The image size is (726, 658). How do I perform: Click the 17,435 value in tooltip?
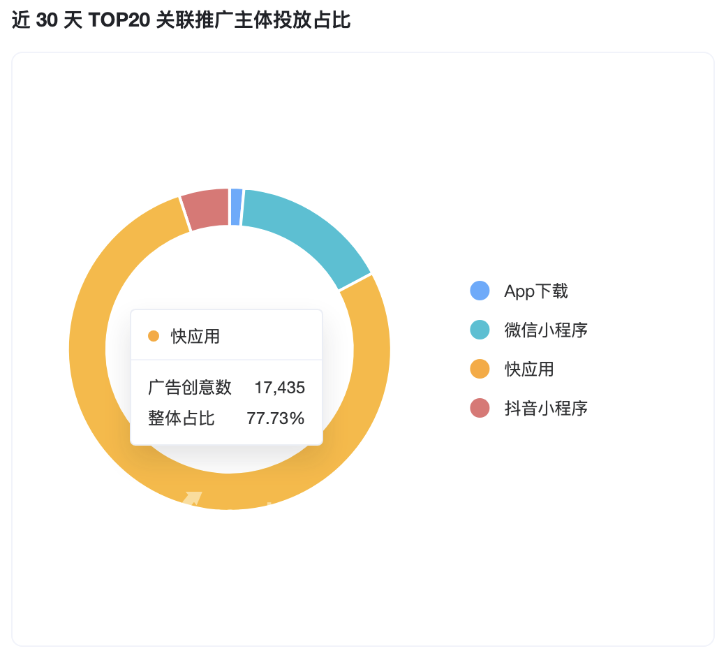pos(280,388)
